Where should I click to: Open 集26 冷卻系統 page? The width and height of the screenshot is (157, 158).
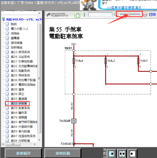coord(20,57)
